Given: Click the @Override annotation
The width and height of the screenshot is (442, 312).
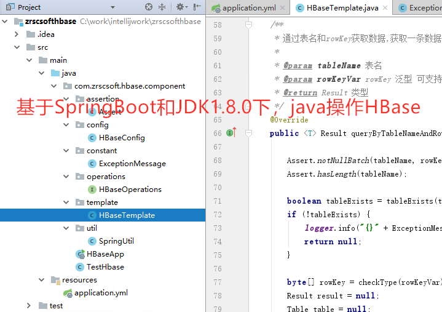Looking at the screenshot, I should point(289,120).
